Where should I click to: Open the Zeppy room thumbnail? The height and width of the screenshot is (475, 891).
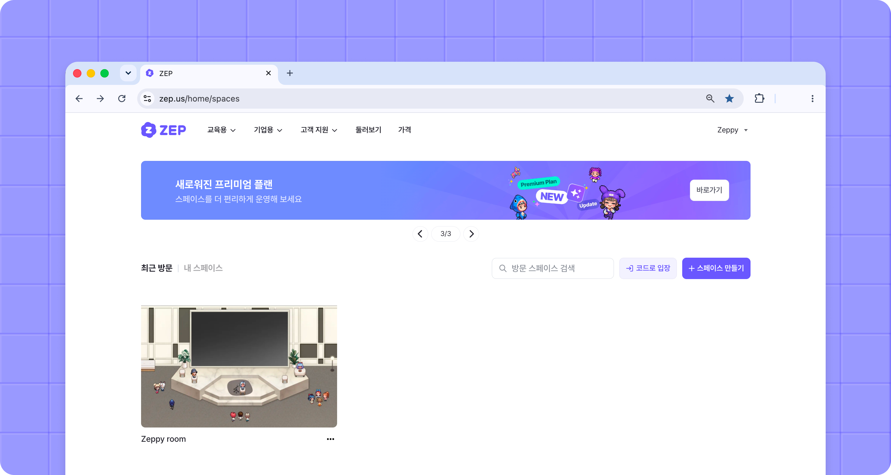tap(239, 366)
